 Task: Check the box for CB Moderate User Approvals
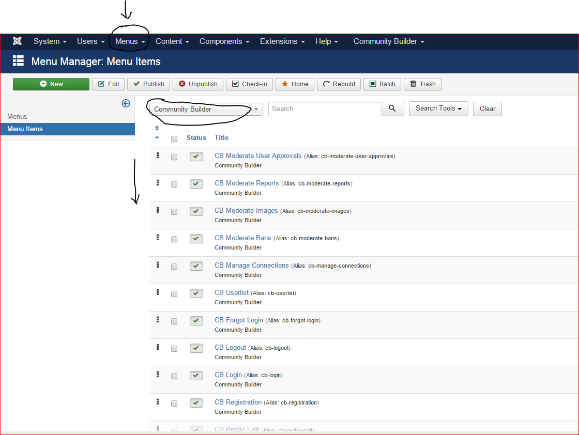click(174, 157)
